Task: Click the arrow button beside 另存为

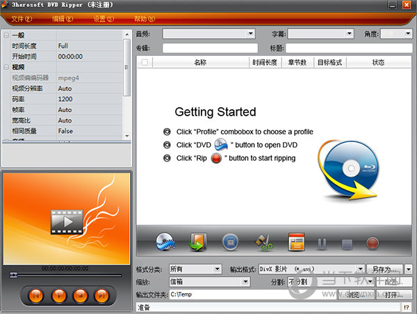Action: click(x=409, y=269)
